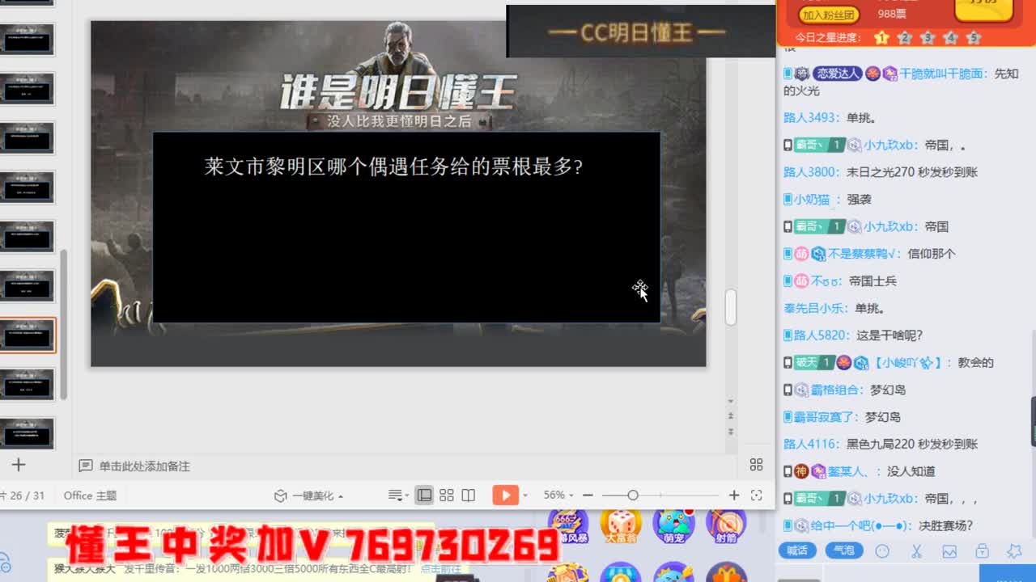Toggle the 气泡 bubble mode
Image resolution: width=1036 pixels, height=582 pixels.
(x=844, y=550)
